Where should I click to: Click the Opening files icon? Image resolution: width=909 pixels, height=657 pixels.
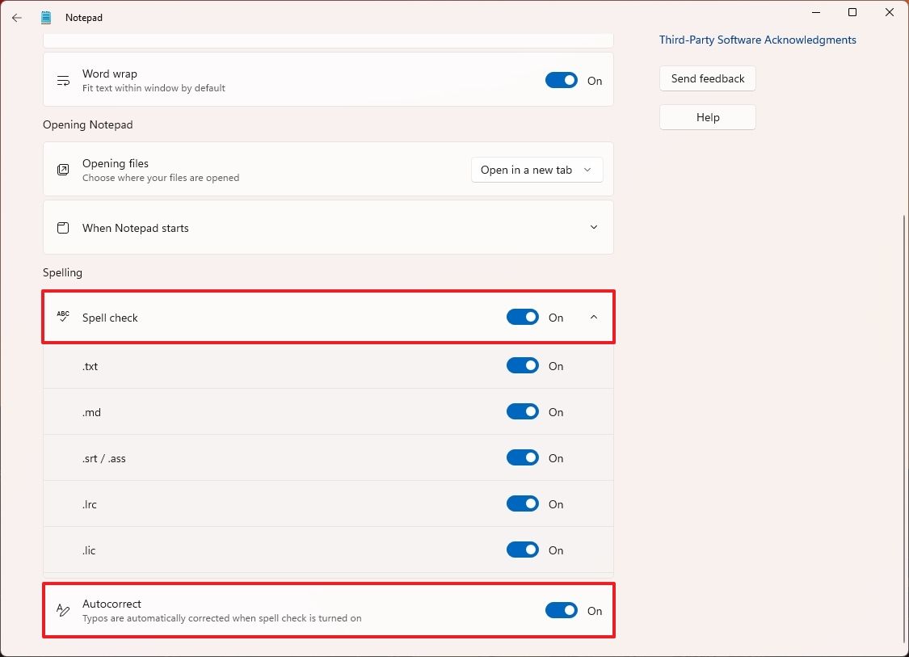click(63, 170)
